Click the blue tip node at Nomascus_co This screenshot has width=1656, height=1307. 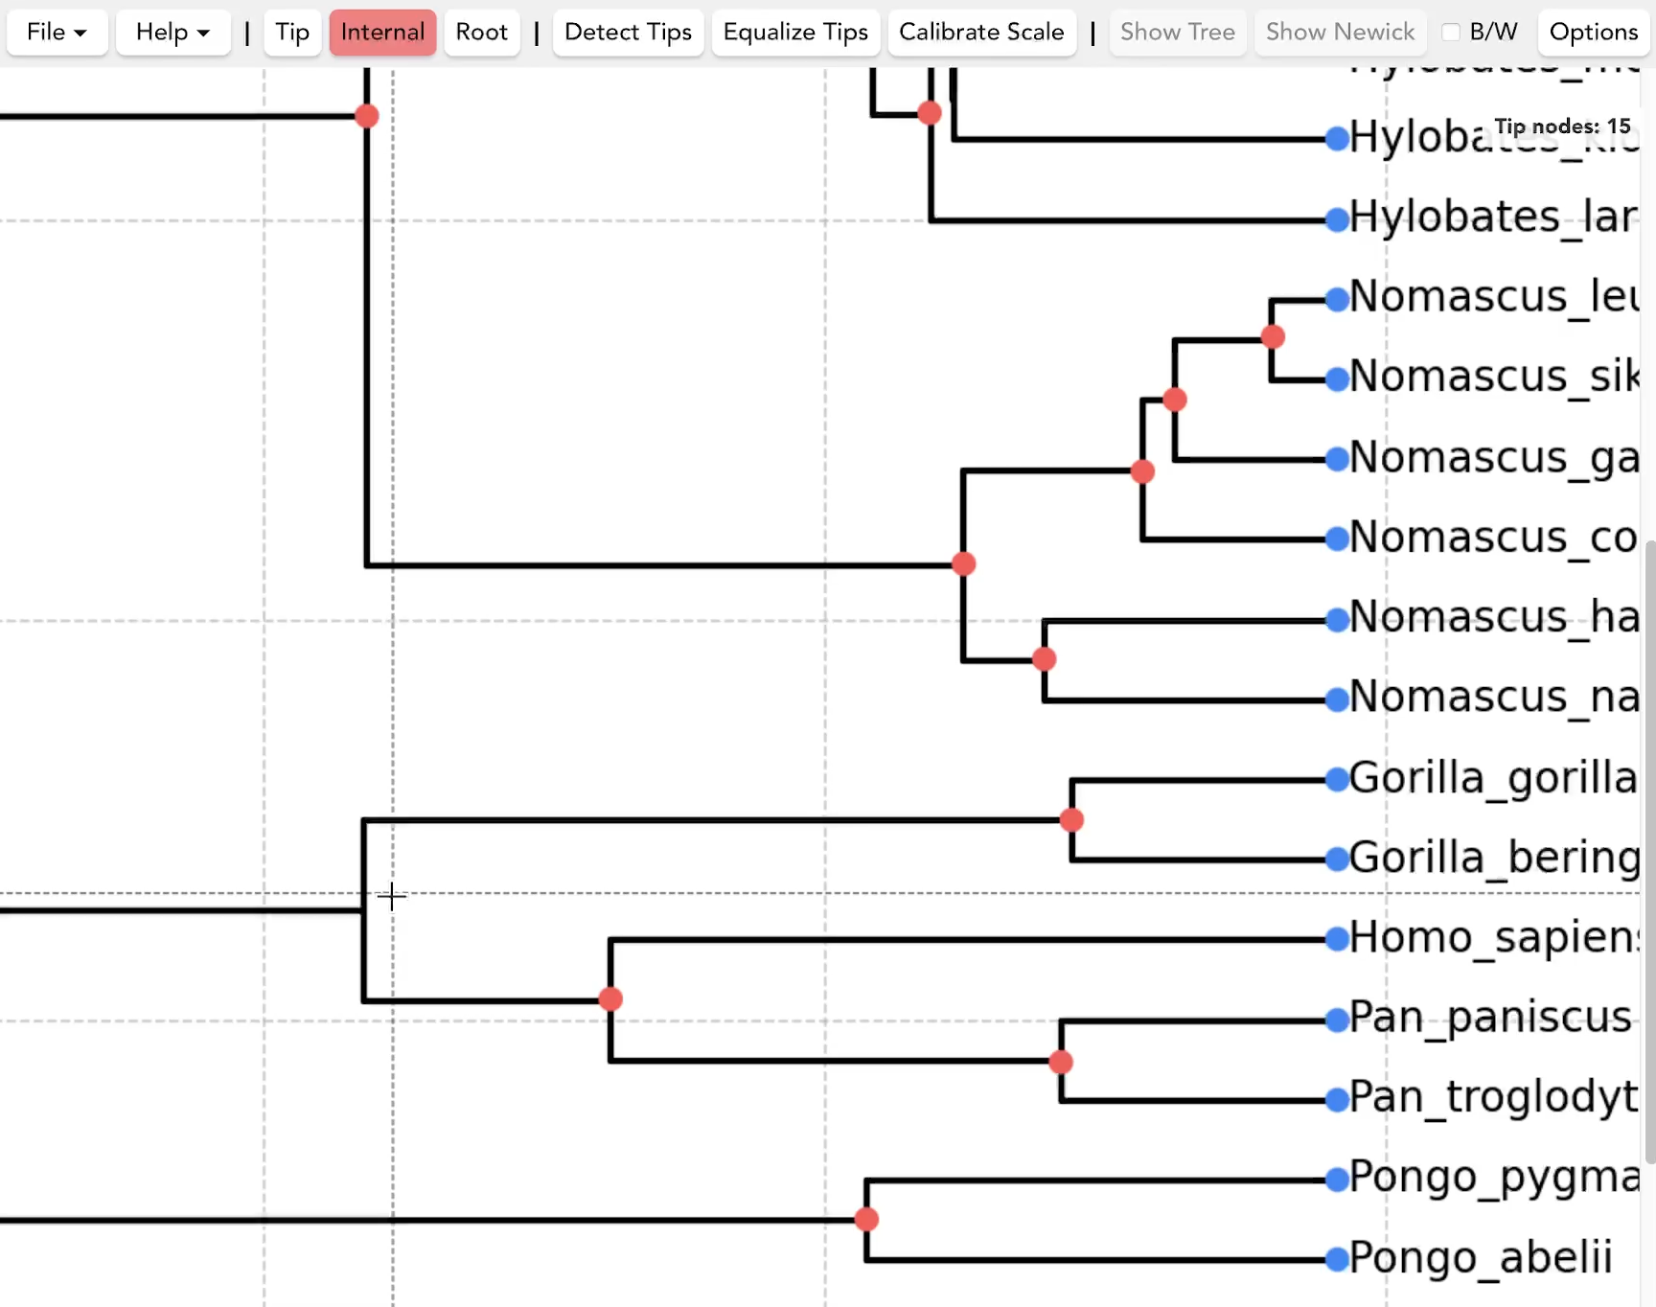[1337, 539]
